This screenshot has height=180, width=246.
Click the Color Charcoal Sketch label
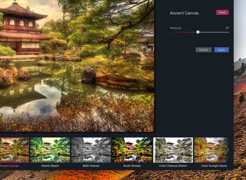point(173,166)
